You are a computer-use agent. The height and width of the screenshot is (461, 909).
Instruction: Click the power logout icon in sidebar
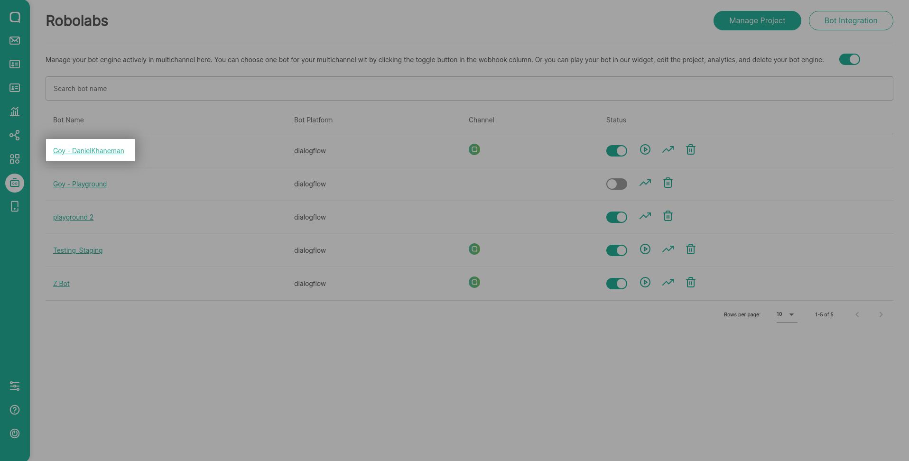click(x=15, y=433)
